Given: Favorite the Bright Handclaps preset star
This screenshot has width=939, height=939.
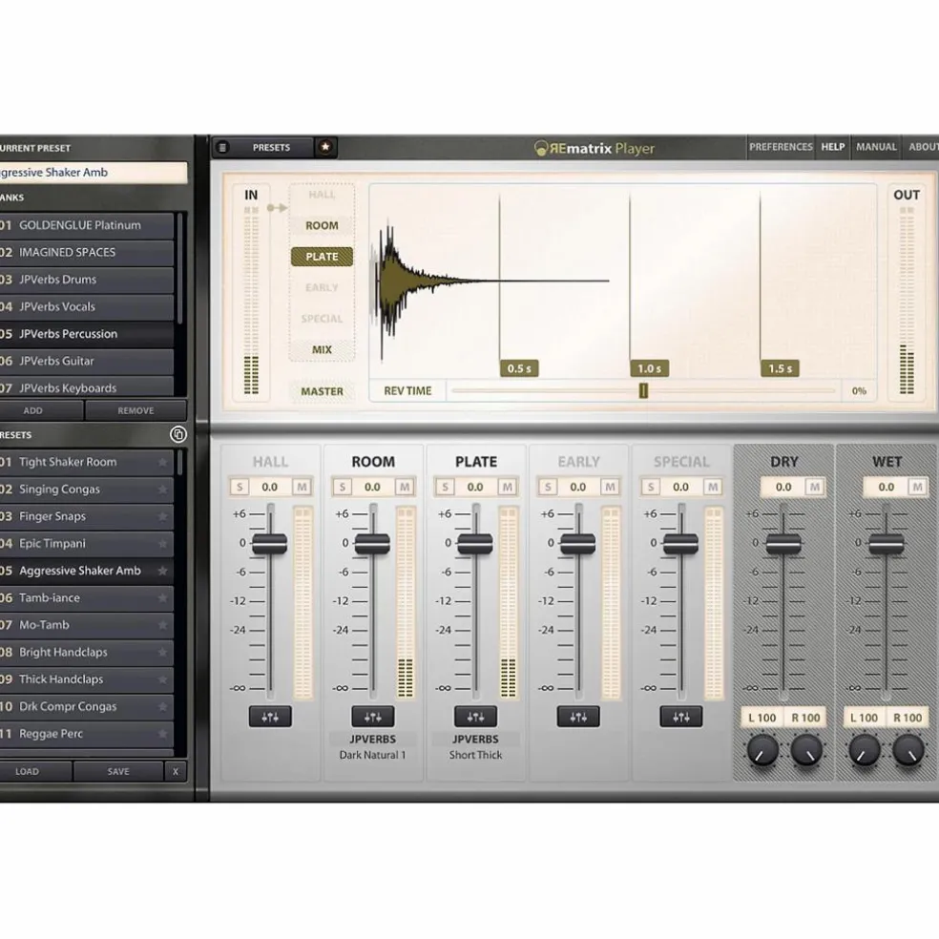Looking at the screenshot, I should (162, 652).
